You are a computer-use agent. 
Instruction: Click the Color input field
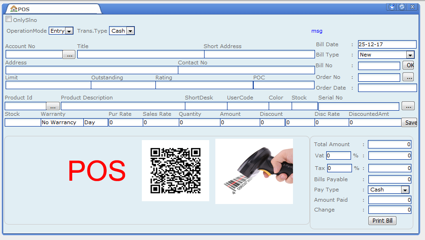(x=280, y=106)
